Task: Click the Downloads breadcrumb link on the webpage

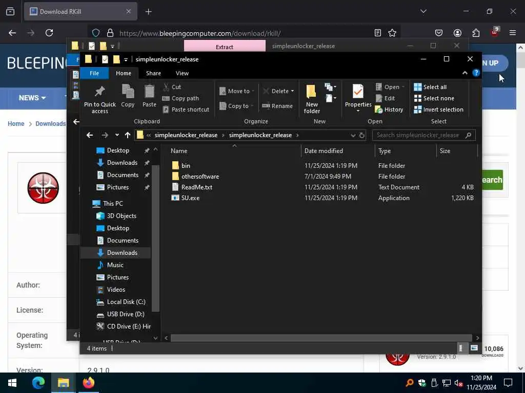Action: pos(51,124)
